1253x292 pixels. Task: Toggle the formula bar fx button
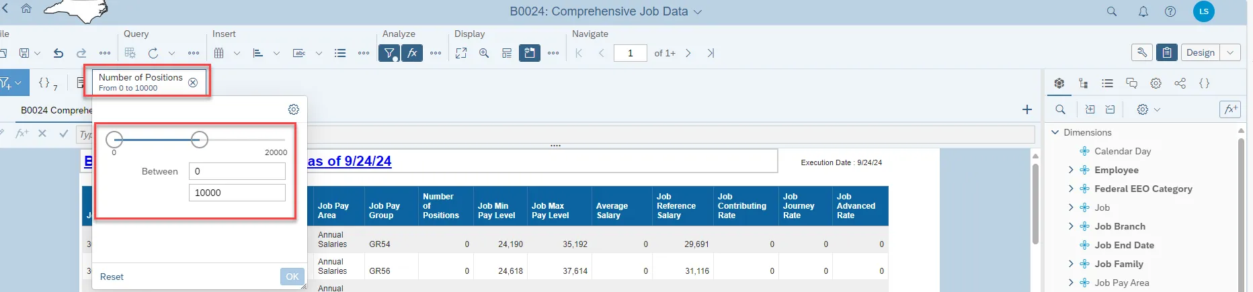(412, 53)
